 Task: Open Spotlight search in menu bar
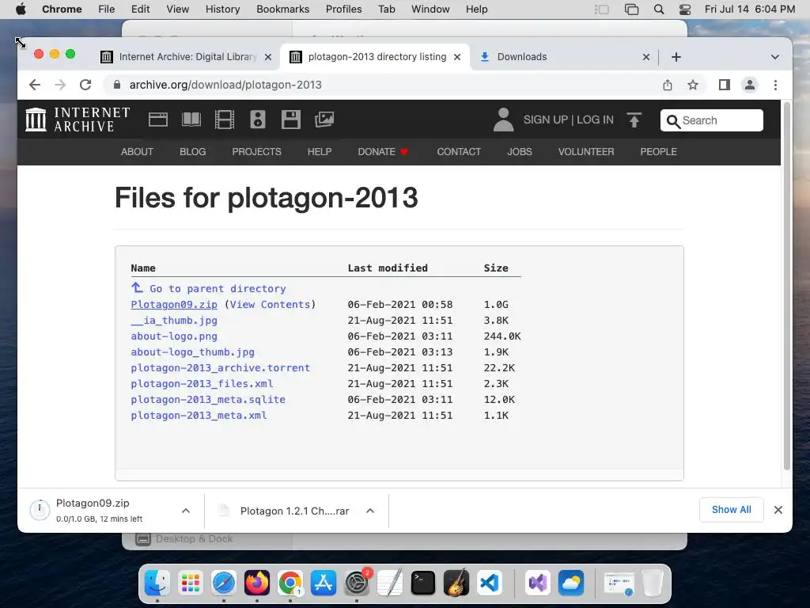pyautogui.click(x=659, y=9)
